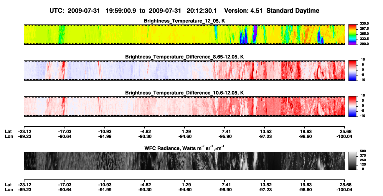Click the 'Lat' label above the WFC Radiance title
This screenshot has height=196, width=383.
8,132
